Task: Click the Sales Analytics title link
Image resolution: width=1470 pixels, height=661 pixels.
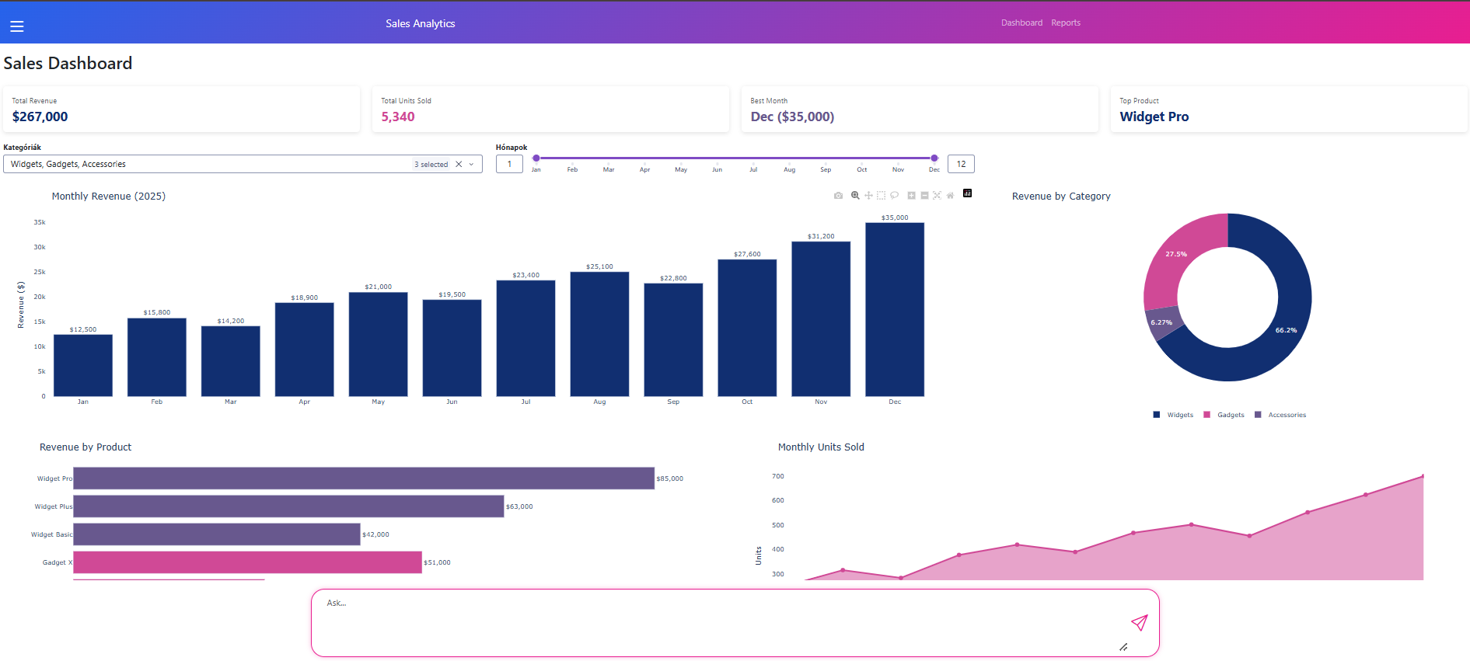Action: point(420,24)
